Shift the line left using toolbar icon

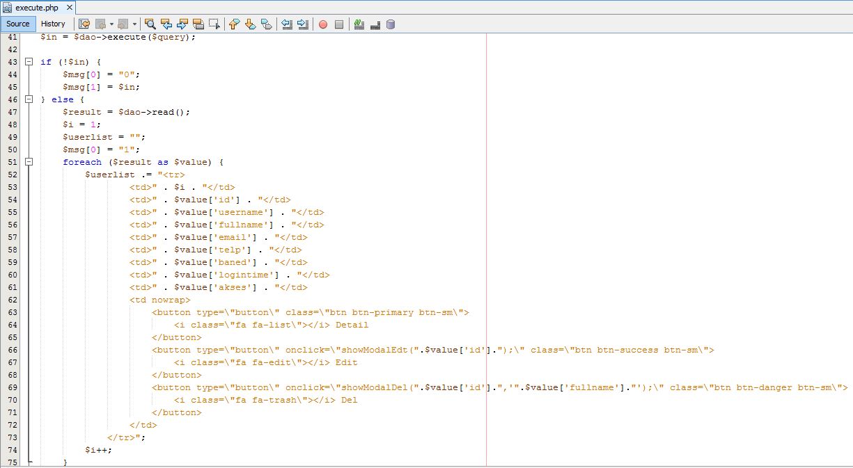(287, 24)
